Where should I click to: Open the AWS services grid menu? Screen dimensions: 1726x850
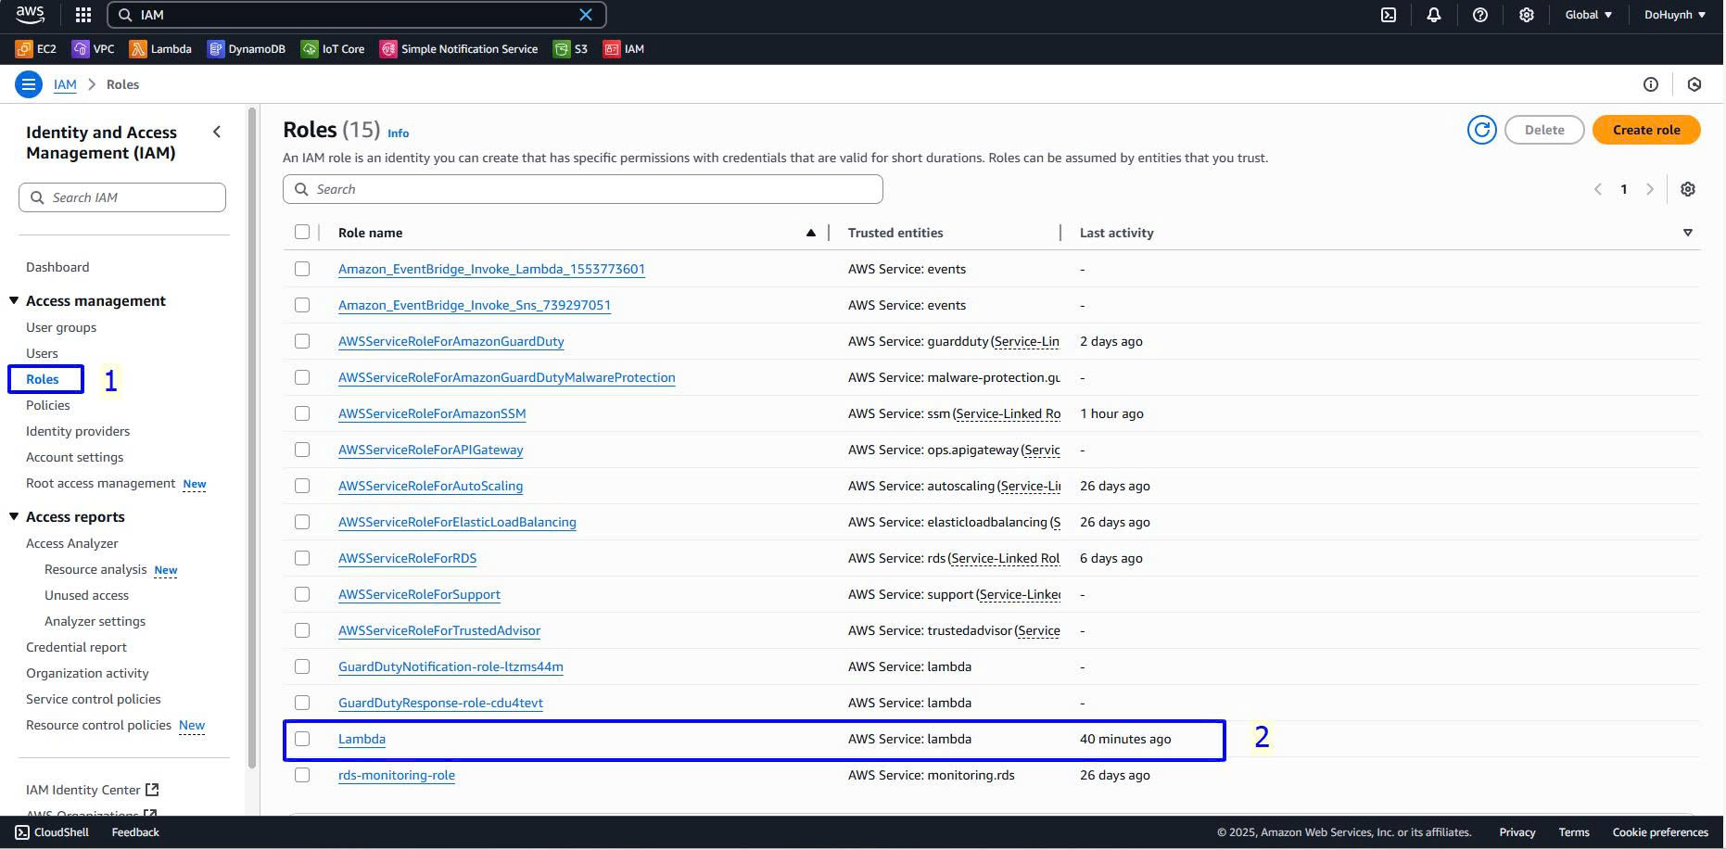pos(83,15)
